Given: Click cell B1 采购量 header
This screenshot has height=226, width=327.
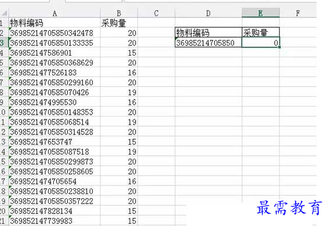Looking at the screenshot, I should [119, 23].
